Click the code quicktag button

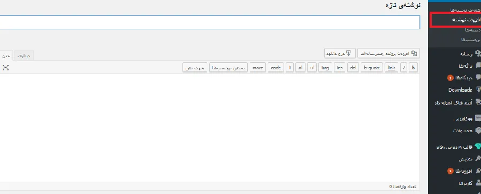[x=276, y=68]
